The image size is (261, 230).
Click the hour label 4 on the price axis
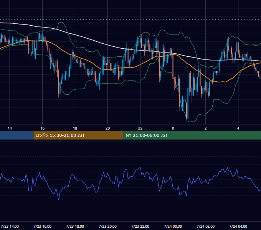pyautogui.click(x=238, y=128)
